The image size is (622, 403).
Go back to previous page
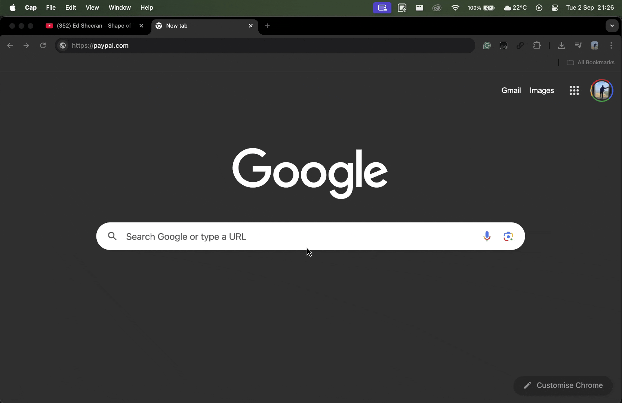click(x=10, y=46)
